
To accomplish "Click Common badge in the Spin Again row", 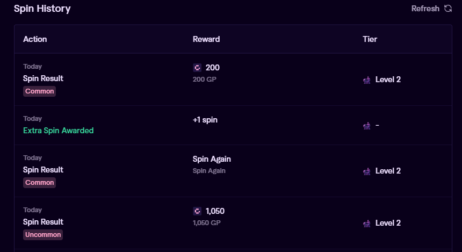I will click(40, 183).
